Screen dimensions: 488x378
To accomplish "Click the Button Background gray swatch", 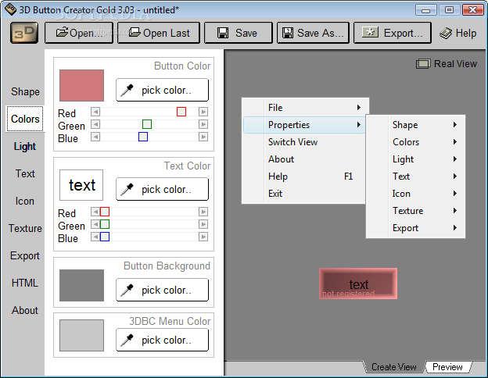I will click(x=81, y=285).
